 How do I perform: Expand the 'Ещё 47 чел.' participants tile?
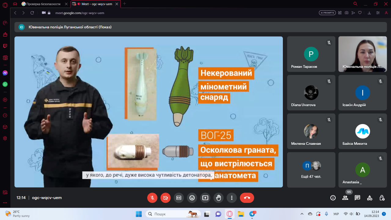click(x=311, y=170)
